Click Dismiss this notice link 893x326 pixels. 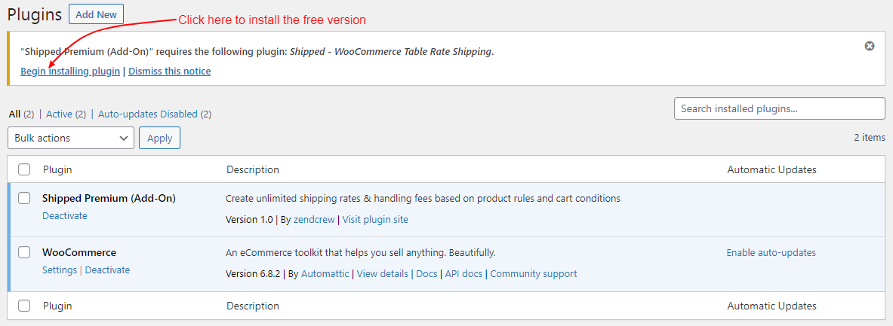169,72
